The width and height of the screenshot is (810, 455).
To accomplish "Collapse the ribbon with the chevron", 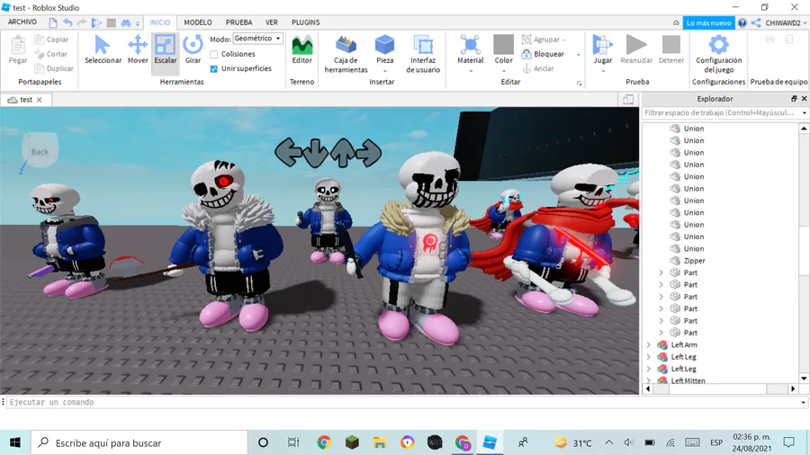I will (676, 22).
